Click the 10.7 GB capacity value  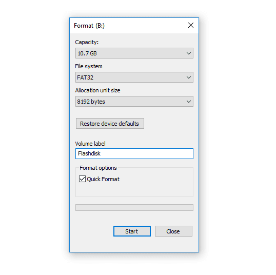point(87,53)
